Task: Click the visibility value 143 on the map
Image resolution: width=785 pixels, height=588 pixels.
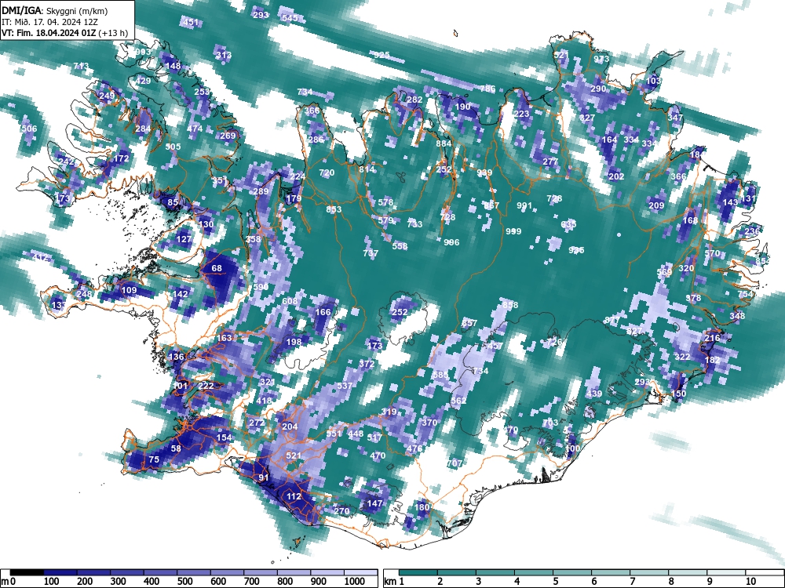Action: (x=730, y=202)
